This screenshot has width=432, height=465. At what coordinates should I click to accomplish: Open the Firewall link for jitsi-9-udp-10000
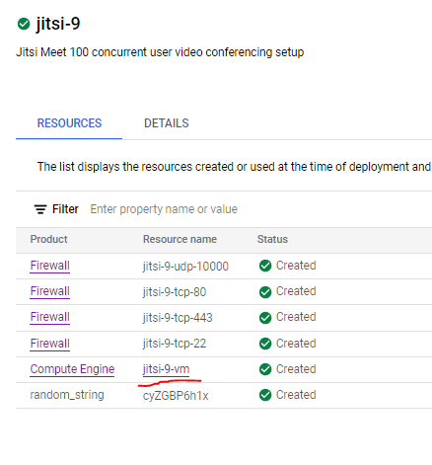(x=50, y=266)
